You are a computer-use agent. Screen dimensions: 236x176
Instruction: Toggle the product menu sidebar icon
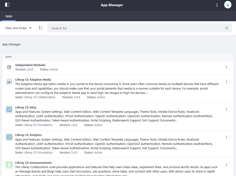(x=7, y=5)
